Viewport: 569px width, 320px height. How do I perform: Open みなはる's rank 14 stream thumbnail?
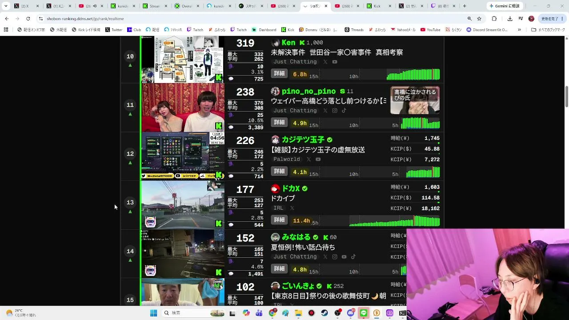(x=183, y=254)
